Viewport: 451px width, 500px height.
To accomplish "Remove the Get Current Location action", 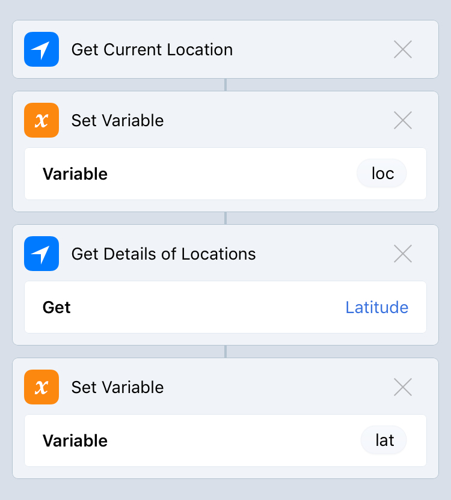I will point(402,49).
